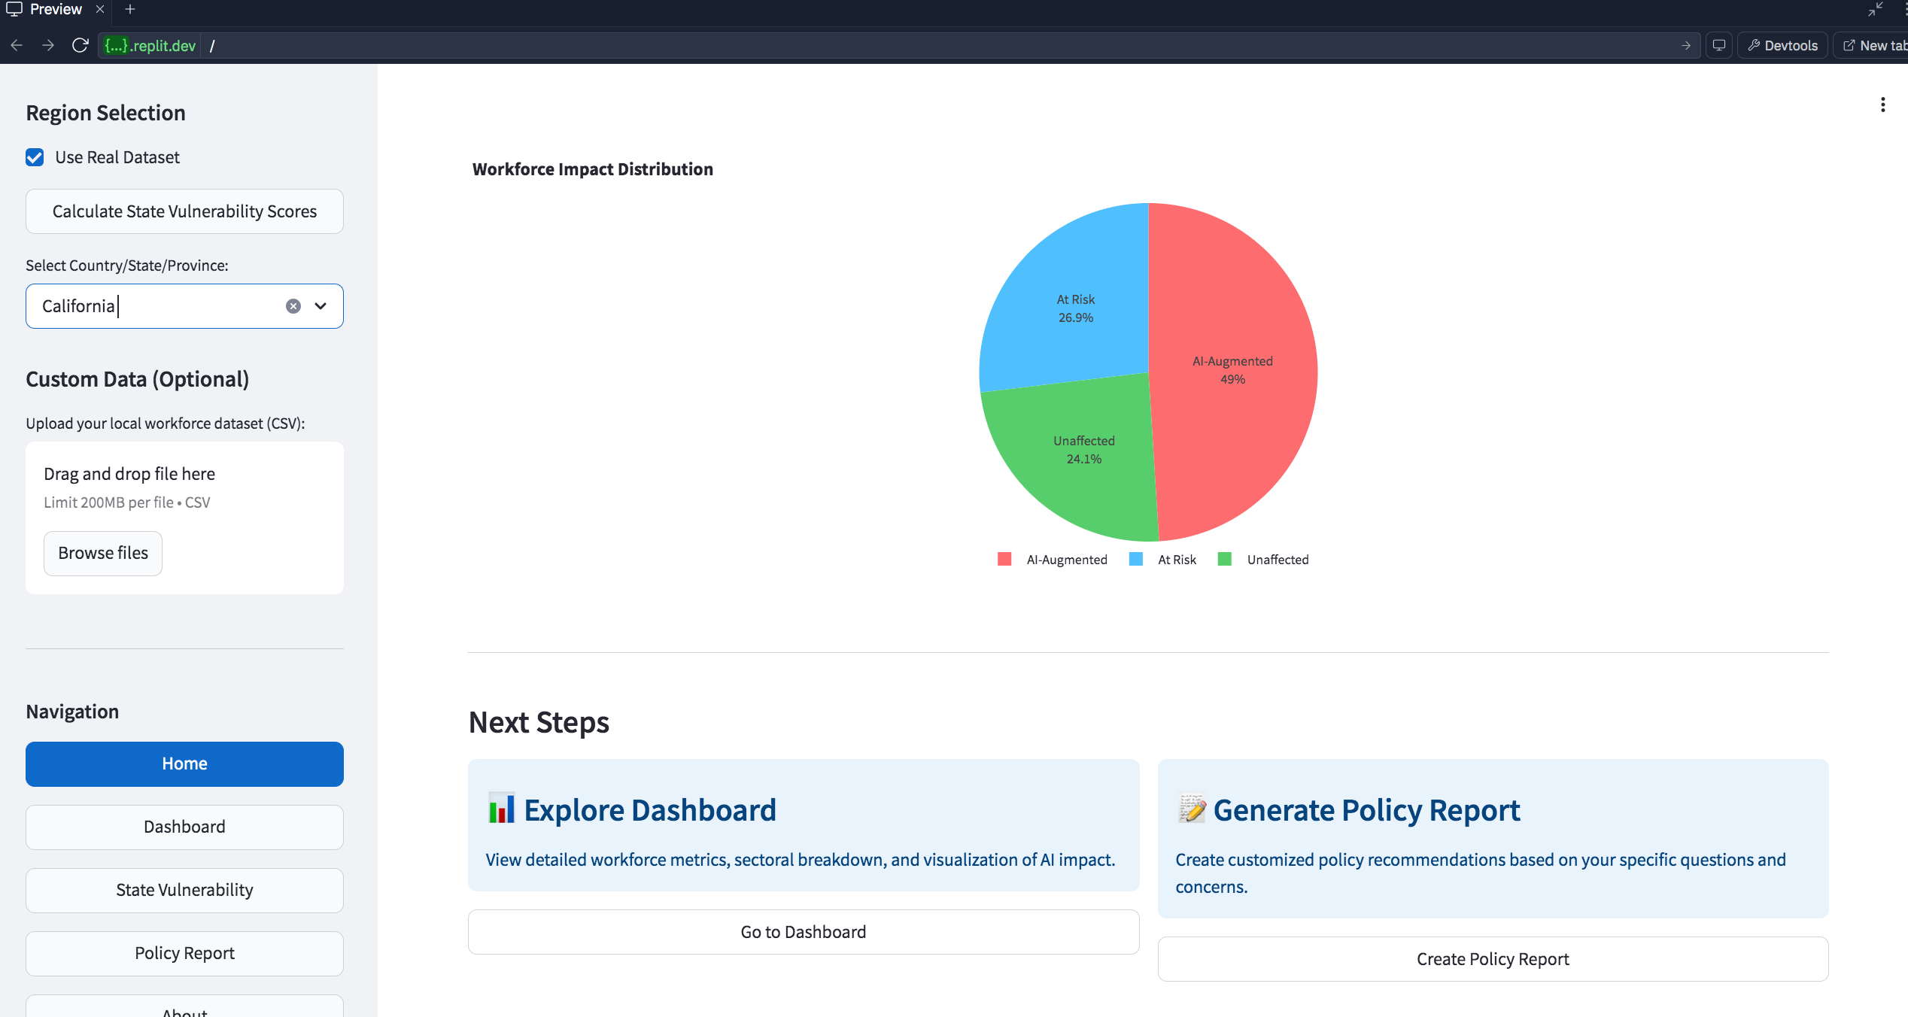Expand the Country/State/Province dropdown arrow

pos(321,306)
